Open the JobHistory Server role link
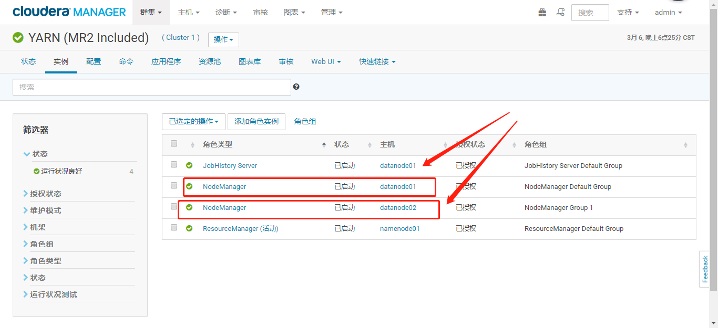This screenshot has width=718, height=328. coord(230,165)
